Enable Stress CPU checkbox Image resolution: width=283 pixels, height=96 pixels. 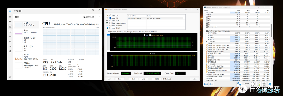click(110, 15)
